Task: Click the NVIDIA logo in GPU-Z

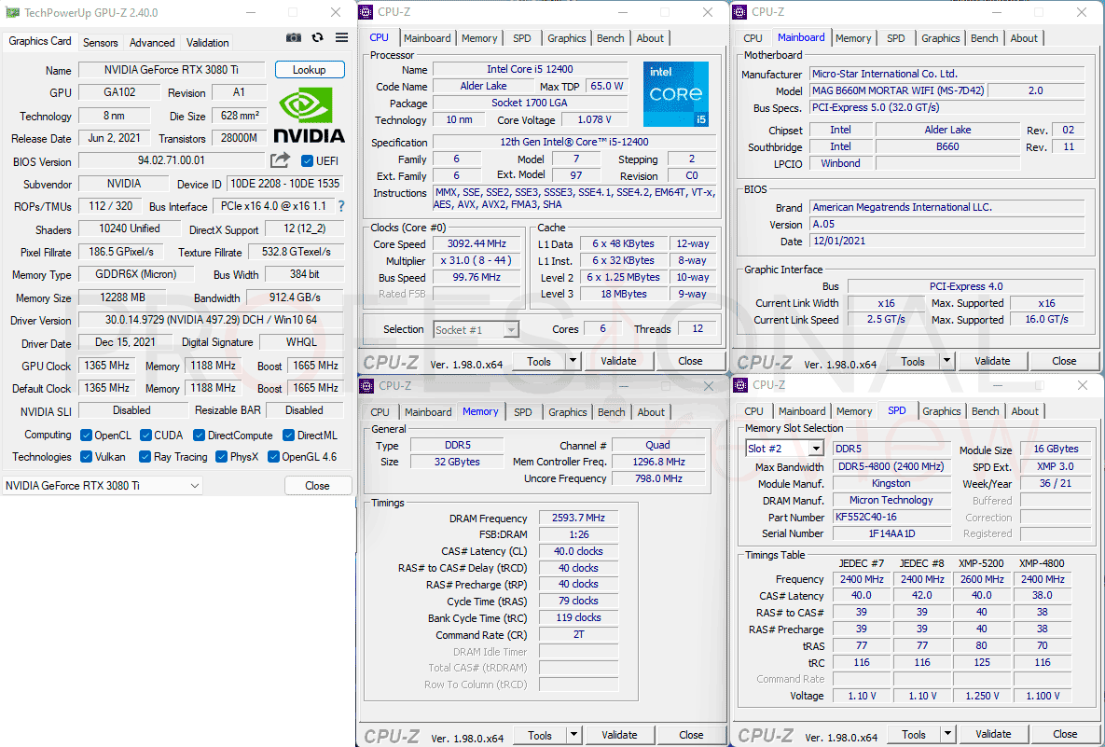Action: [309, 117]
